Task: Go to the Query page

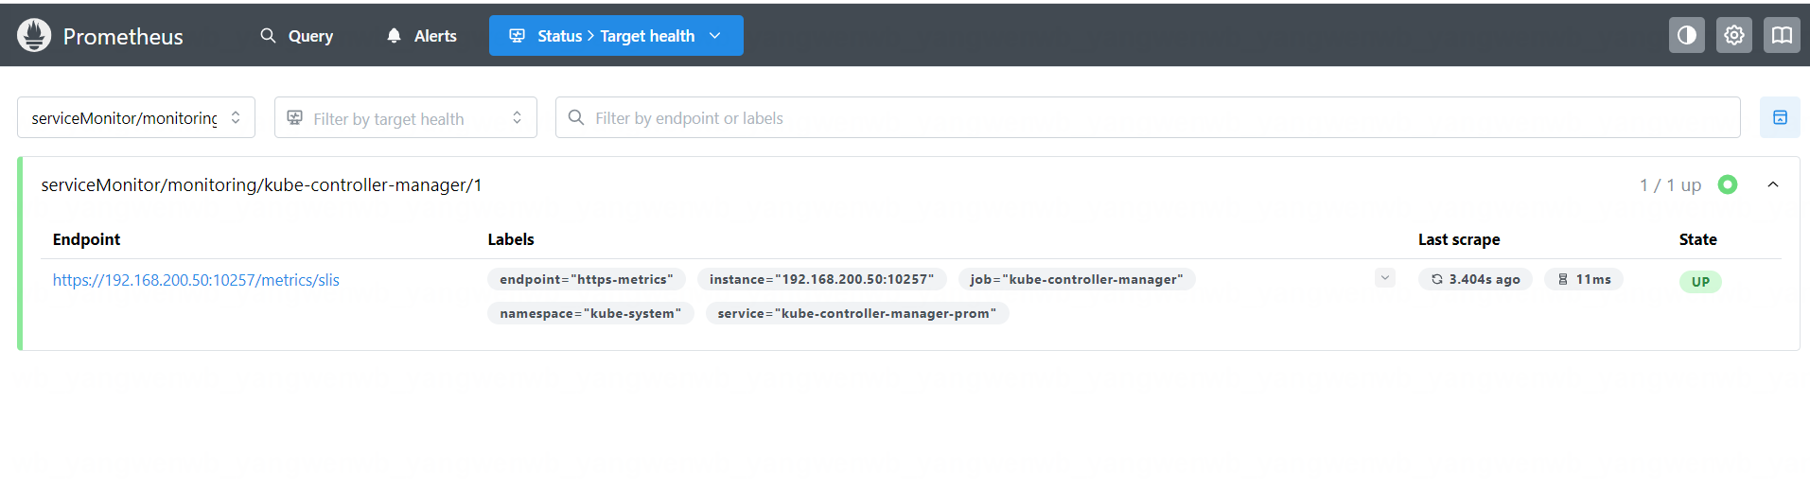Action: (x=297, y=36)
